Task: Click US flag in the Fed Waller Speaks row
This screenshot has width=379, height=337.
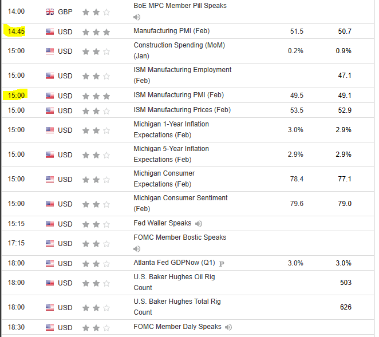Action: [x=50, y=224]
